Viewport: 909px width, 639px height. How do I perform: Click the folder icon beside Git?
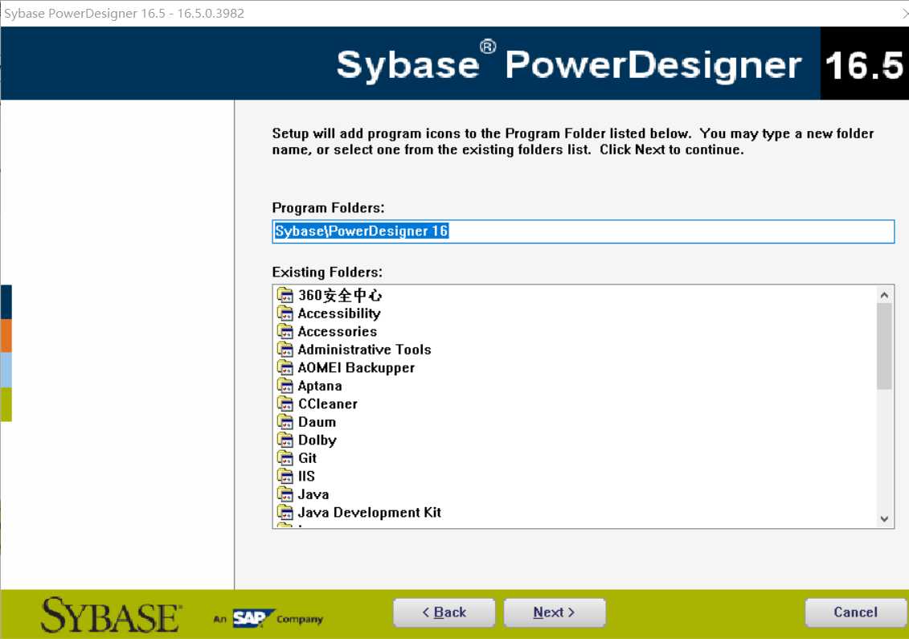click(285, 458)
